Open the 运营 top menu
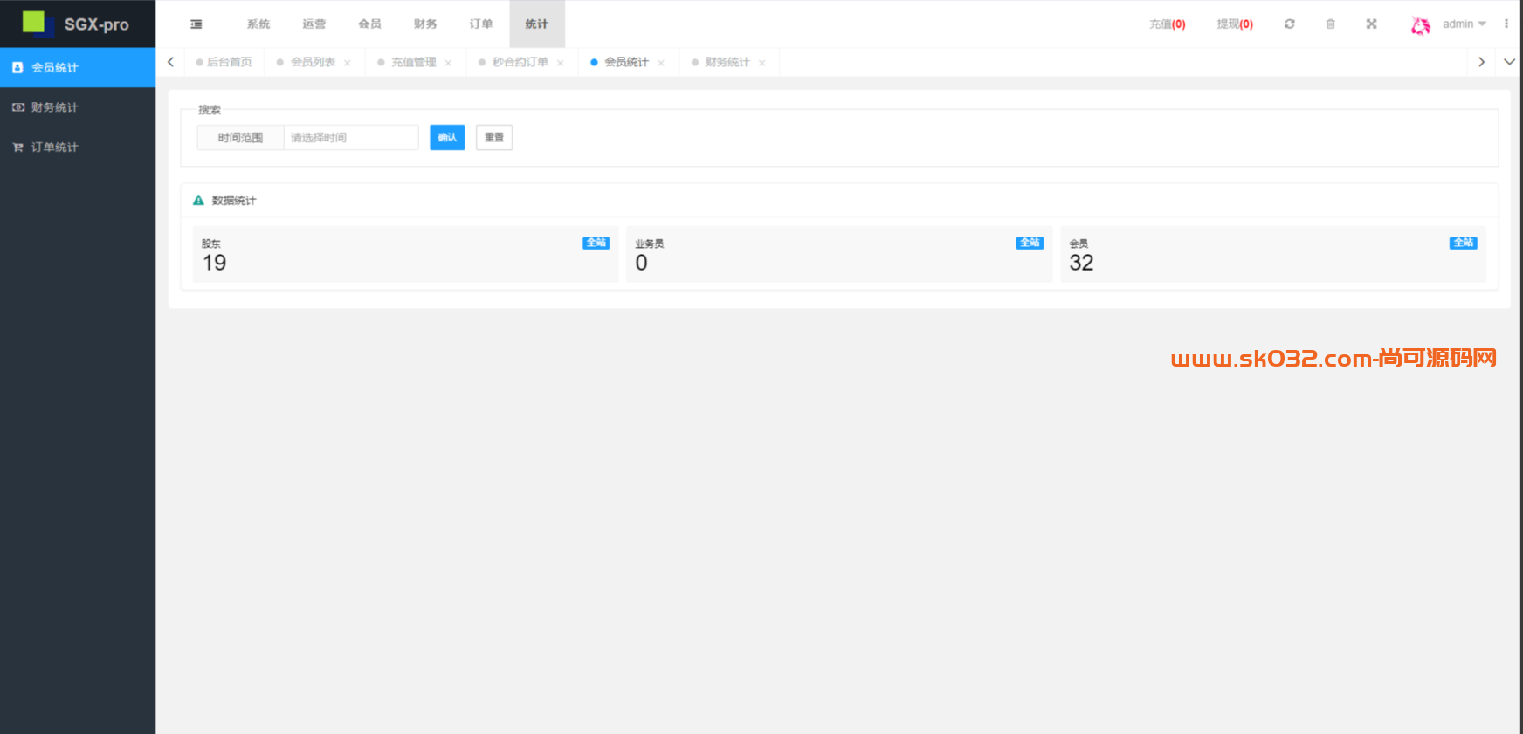Image resolution: width=1523 pixels, height=734 pixels. (x=314, y=24)
